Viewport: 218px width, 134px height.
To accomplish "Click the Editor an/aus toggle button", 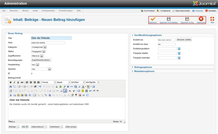I will pos(71,127).
